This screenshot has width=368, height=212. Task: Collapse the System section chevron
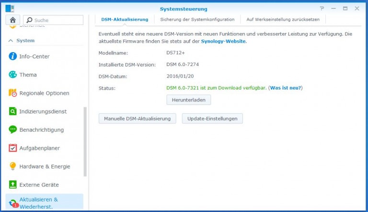(11, 41)
